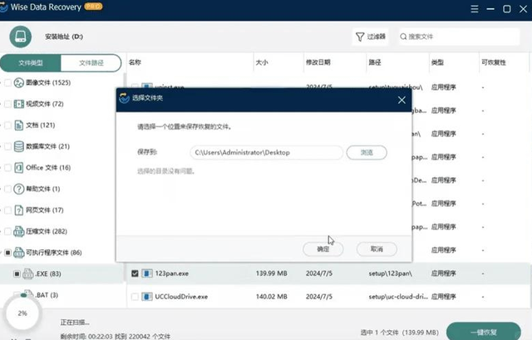Image resolution: width=532 pixels, height=340 pixels.
Task: Check the Office 文件 (16) checkbox
Action: click(x=7, y=168)
